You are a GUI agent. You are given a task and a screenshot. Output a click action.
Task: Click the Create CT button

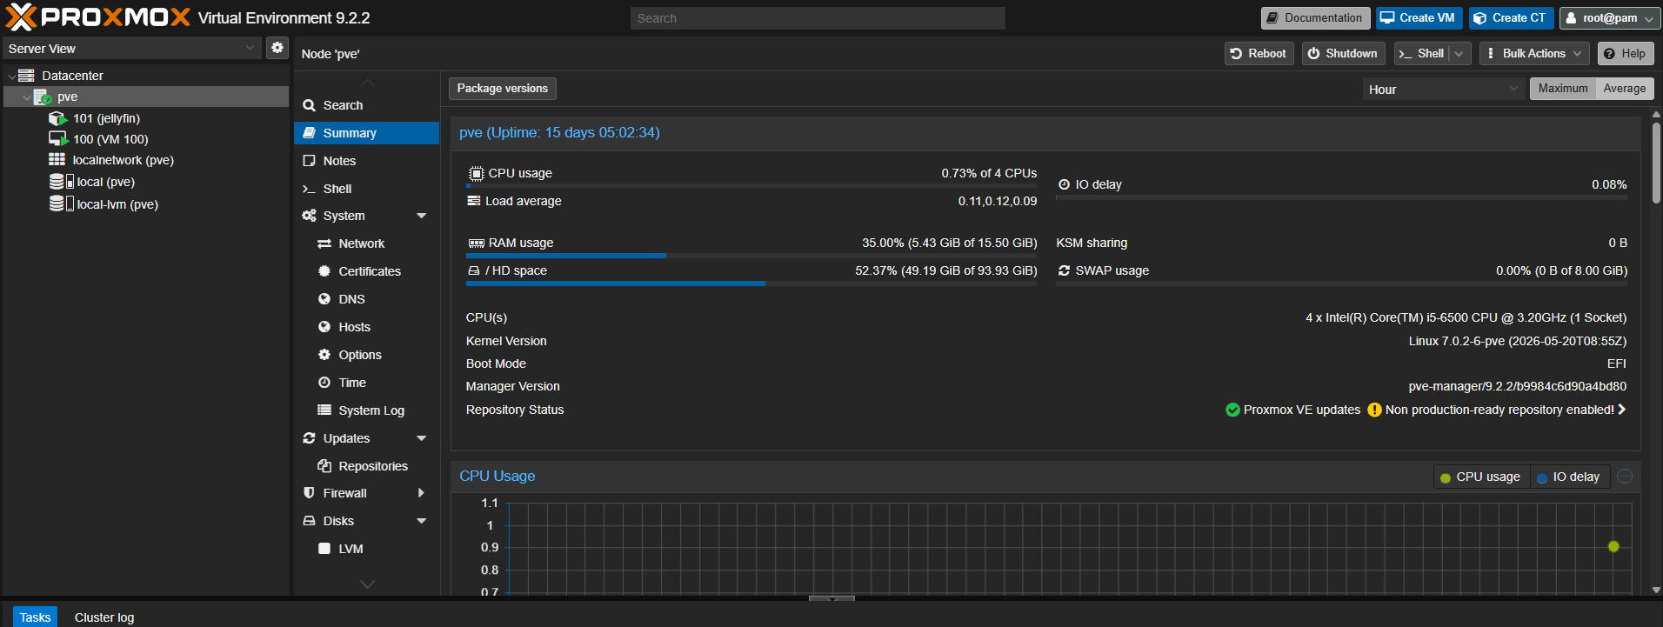1511,18
